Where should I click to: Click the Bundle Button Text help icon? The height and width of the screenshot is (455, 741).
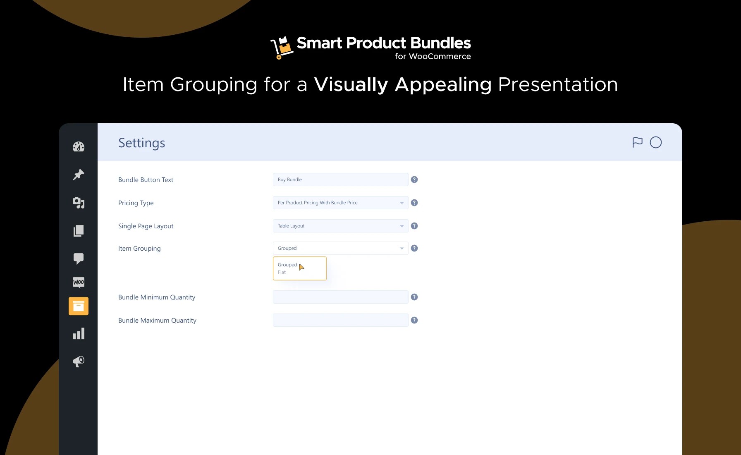point(414,180)
